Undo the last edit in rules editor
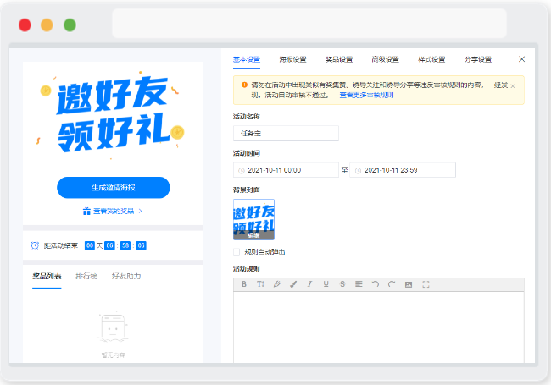This screenshot has height=385, width=551. tap(376, 284)
